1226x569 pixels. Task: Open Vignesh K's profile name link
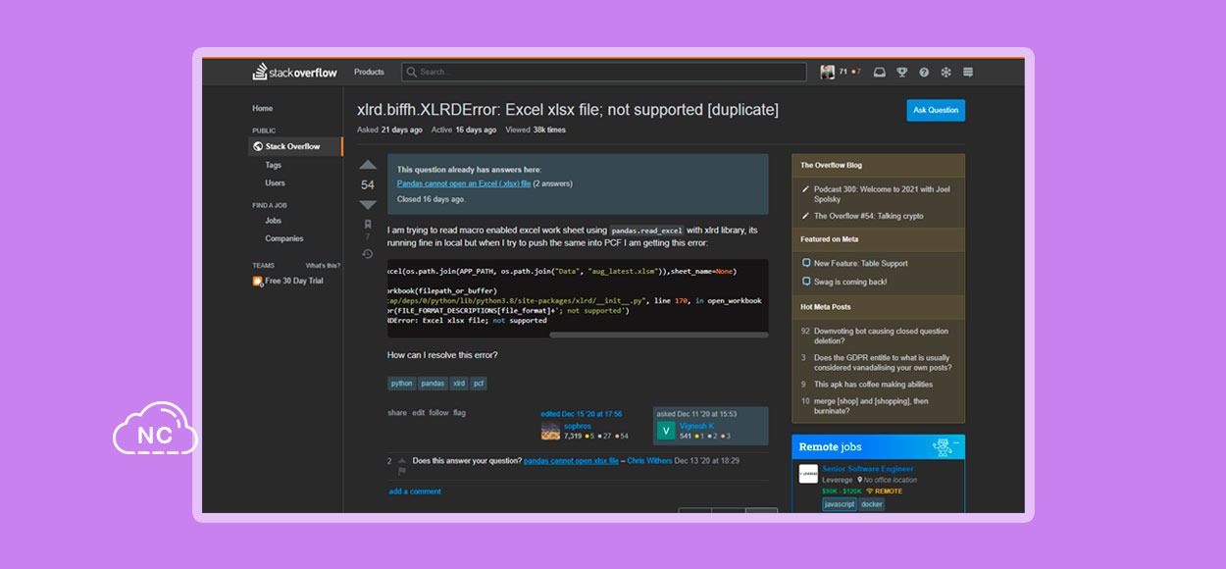697,426
